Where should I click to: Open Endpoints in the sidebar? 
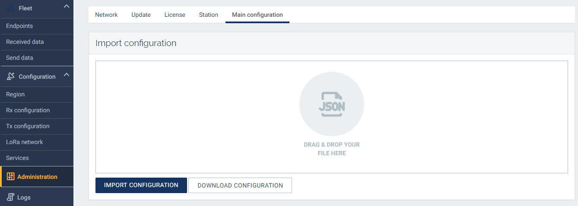coord(19,26)
